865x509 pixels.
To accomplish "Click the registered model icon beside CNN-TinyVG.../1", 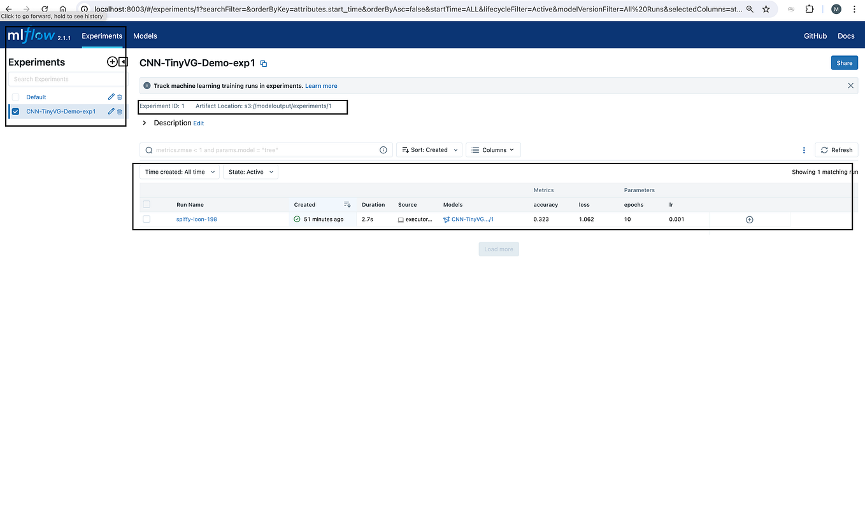I will (x=447, y=219).
